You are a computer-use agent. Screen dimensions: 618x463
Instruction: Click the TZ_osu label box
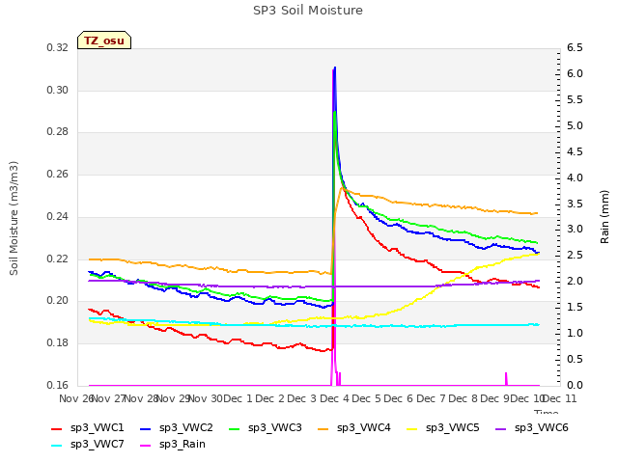[x=104, y=41]
